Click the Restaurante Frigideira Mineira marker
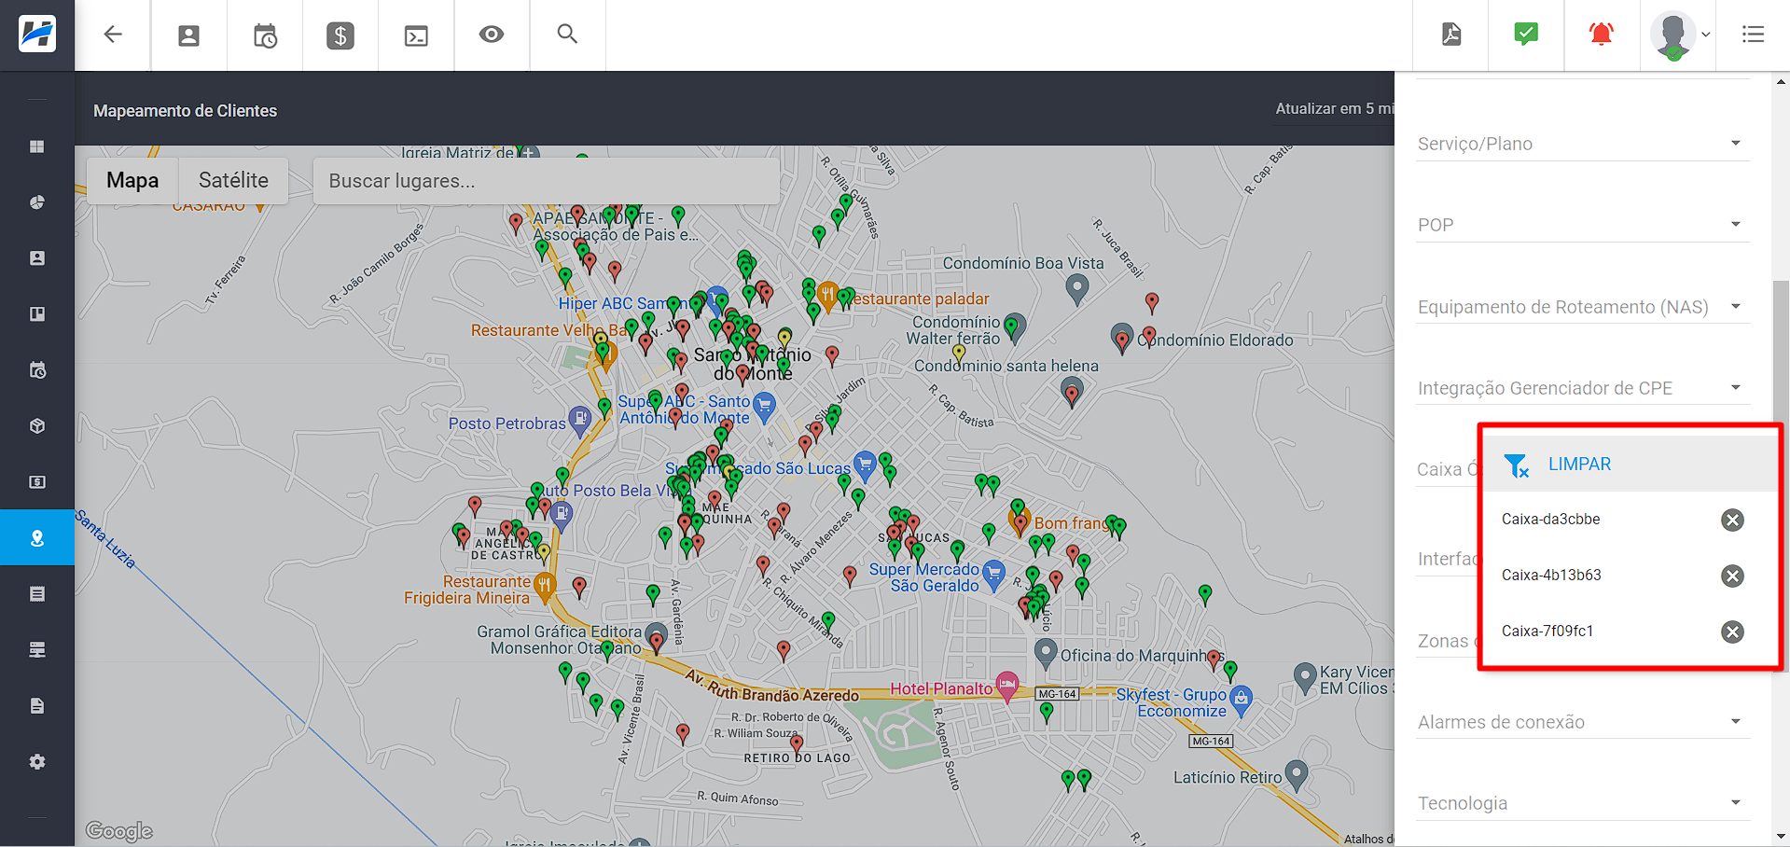Screen dimensions: 1790x847 point(545,586)
